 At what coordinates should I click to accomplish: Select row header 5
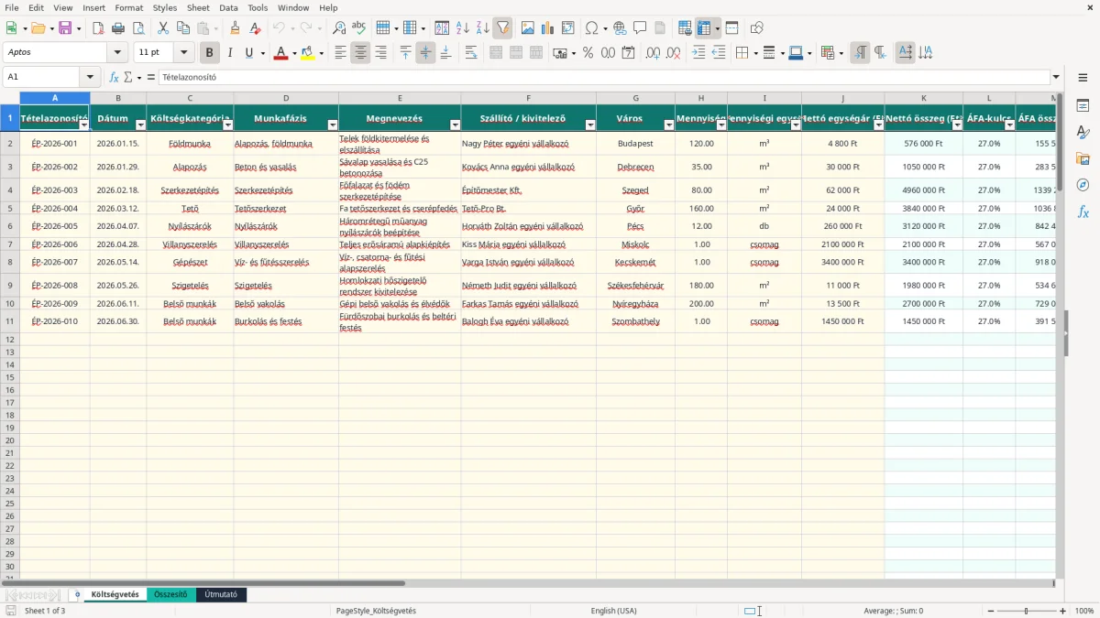pyautogui.click(x=10, y=209)
